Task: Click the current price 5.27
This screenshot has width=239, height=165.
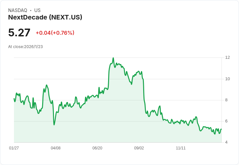Action: click(x=19, y=32)
